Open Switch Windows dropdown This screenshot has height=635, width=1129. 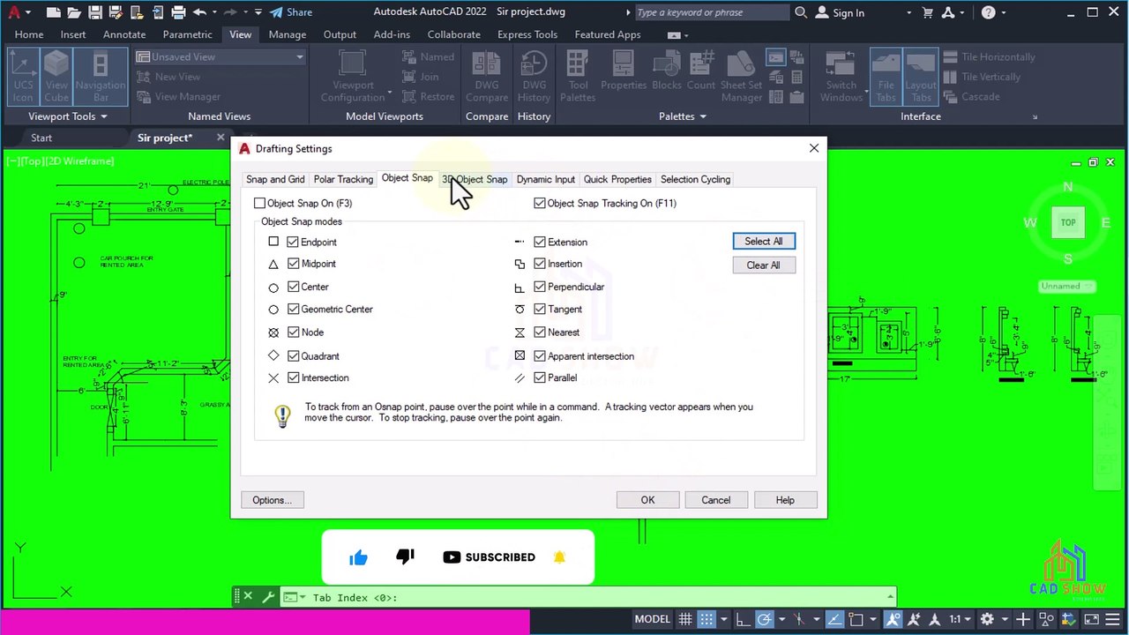[x=841, y=76]
